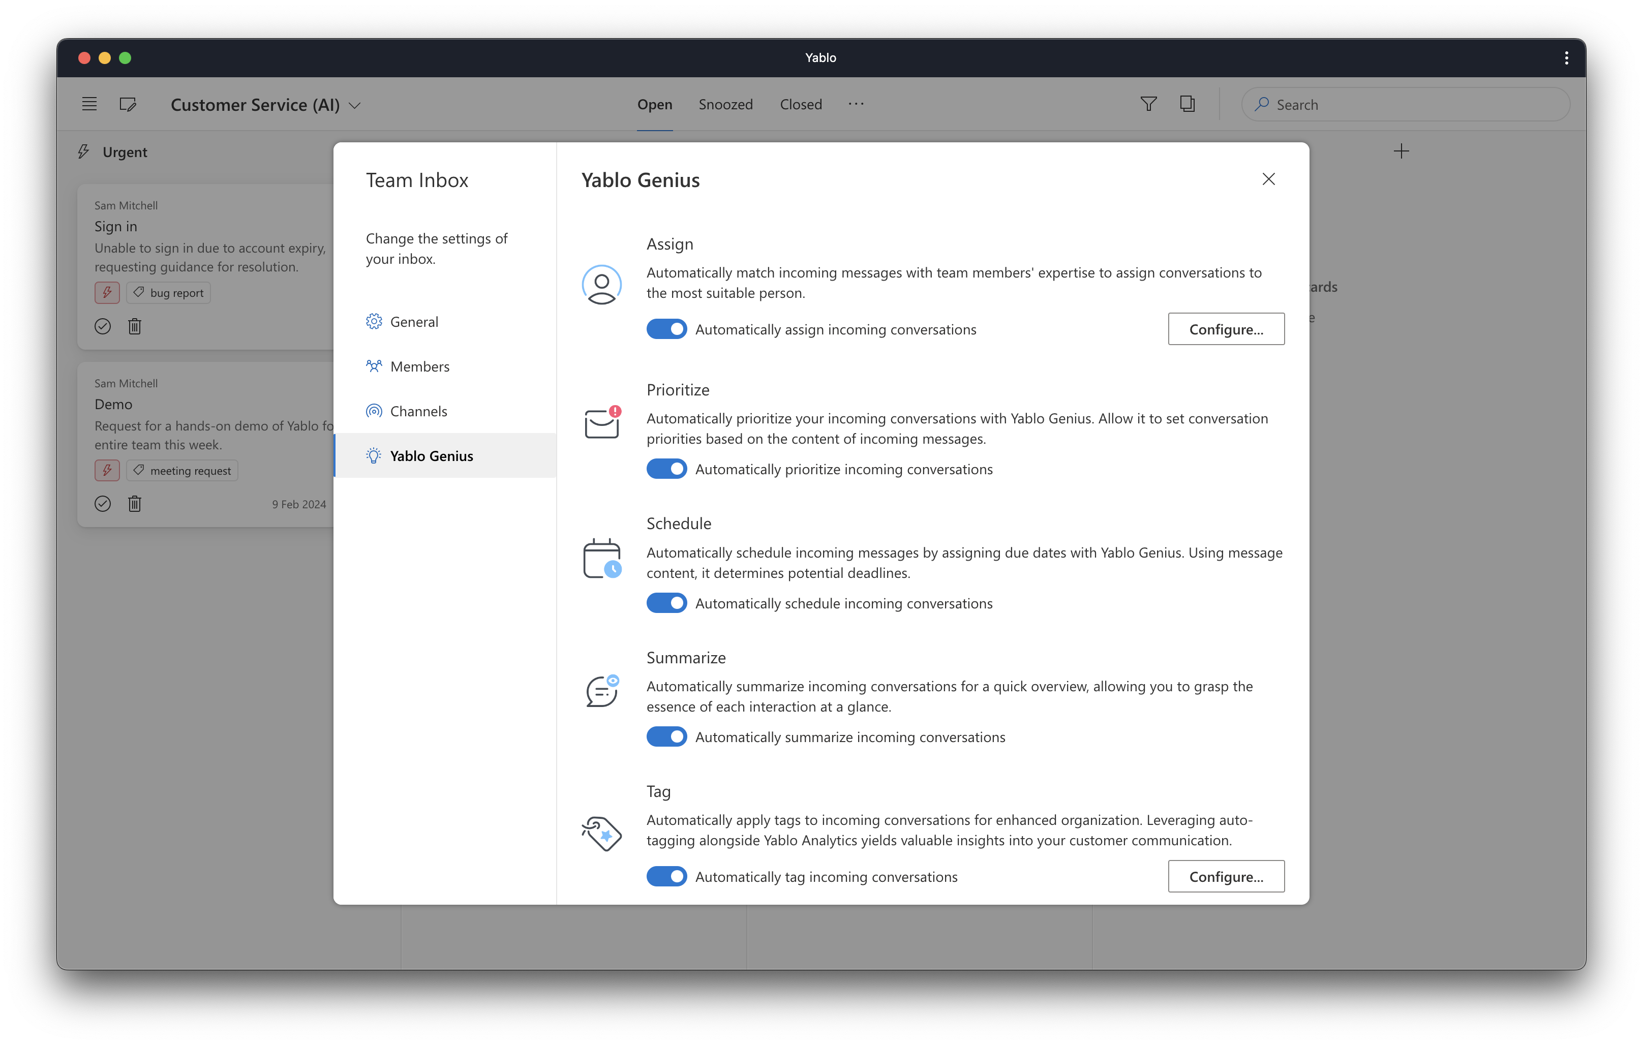Open the vertical three-dot window menu
Image resolution: width=1643 pixels, height=1045 pixels.
tap(1567, 58)
